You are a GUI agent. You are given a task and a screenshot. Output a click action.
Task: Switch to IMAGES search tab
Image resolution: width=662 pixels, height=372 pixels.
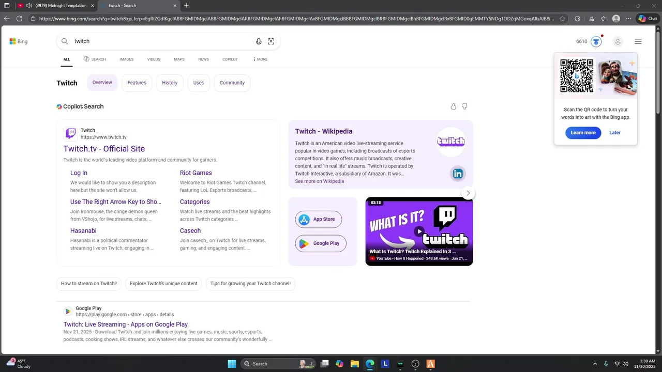(x=126, y=59)
